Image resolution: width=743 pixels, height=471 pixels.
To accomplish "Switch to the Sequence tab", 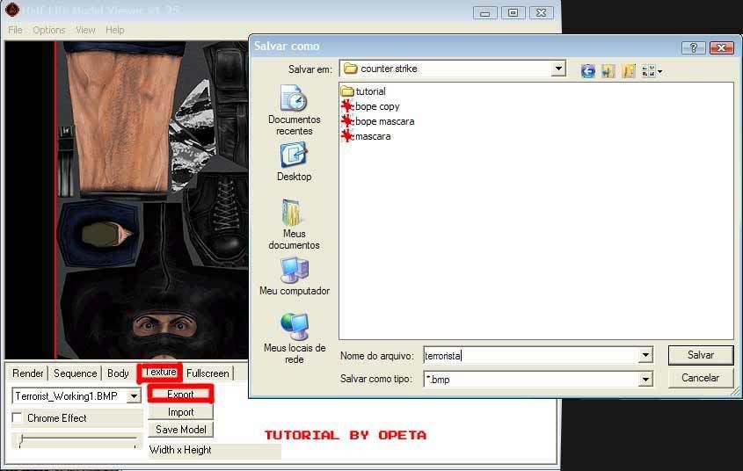I will [75, 373].
